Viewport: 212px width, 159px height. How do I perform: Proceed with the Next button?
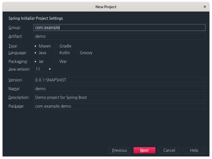144,150
